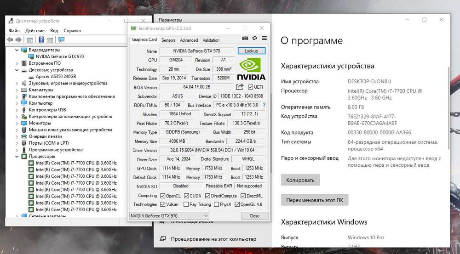Click the show/hide console tree toolbar icon
Viewport: 460px width, 254px height.
[x=29, y=40]
